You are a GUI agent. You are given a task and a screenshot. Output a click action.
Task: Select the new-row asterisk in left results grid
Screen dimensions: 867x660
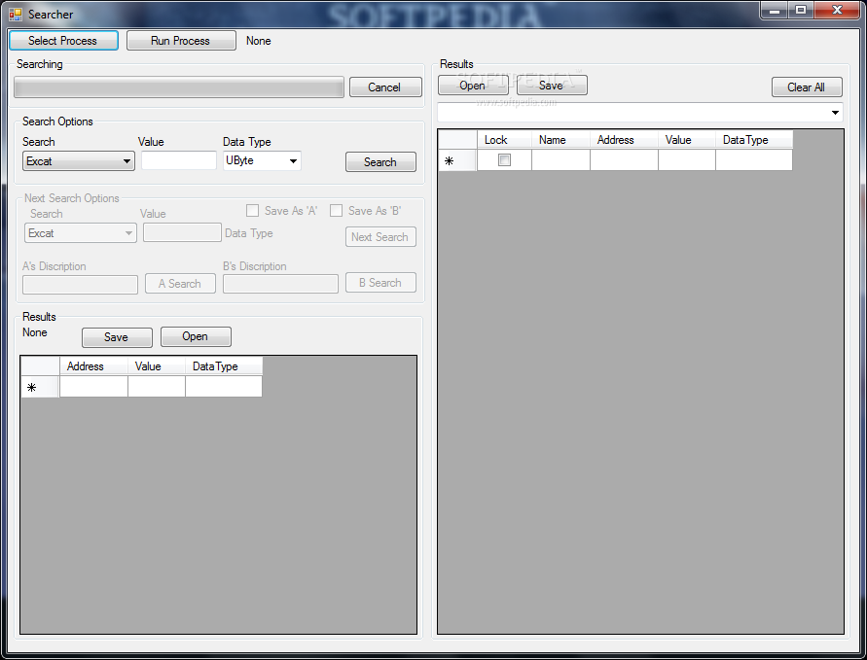coord(40,387)
